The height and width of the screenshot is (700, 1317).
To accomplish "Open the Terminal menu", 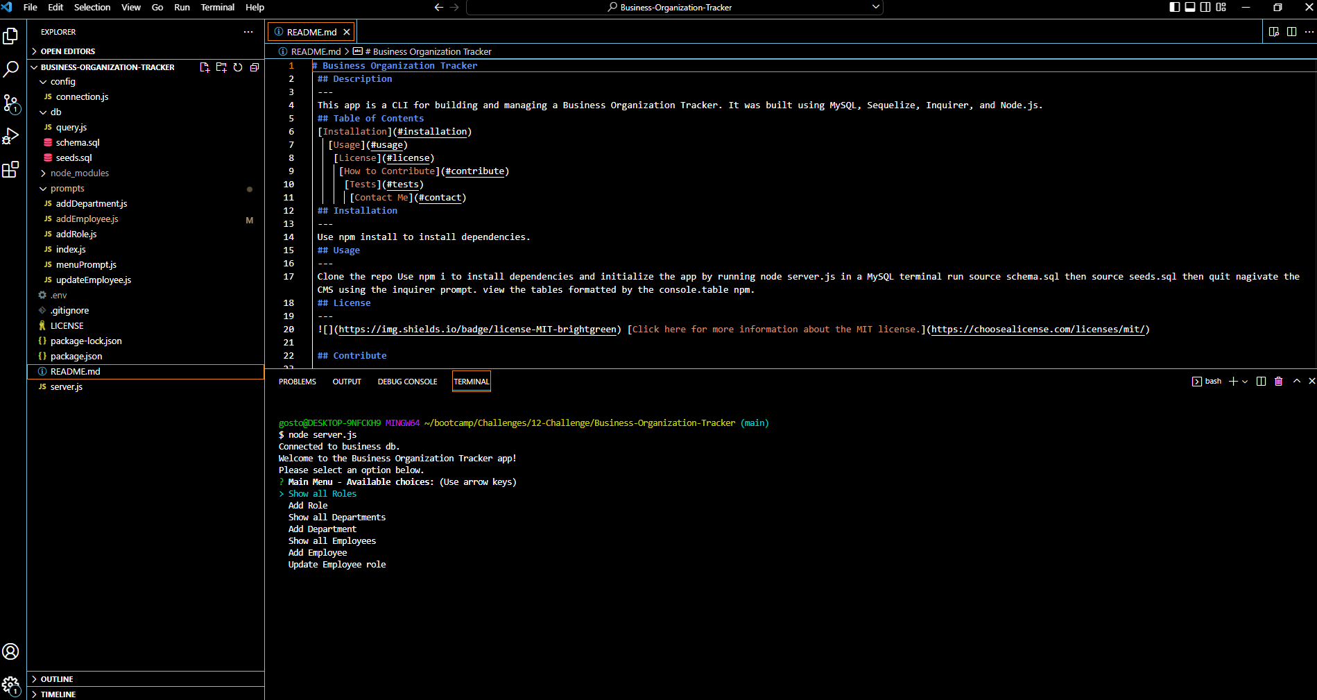I will point(217,7).
